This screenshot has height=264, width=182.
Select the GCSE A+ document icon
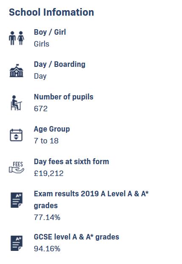click(17, 243)
